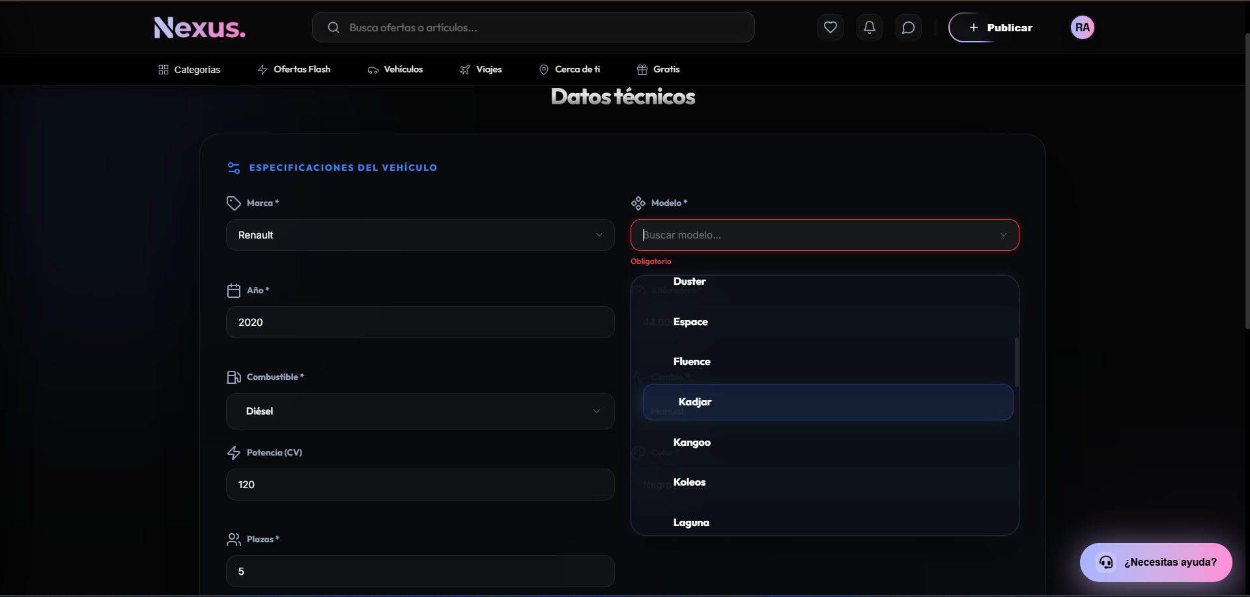Viewport: 1250px width, 597px height.
Task: Go to the Gratis section
Action: (659, 70)
